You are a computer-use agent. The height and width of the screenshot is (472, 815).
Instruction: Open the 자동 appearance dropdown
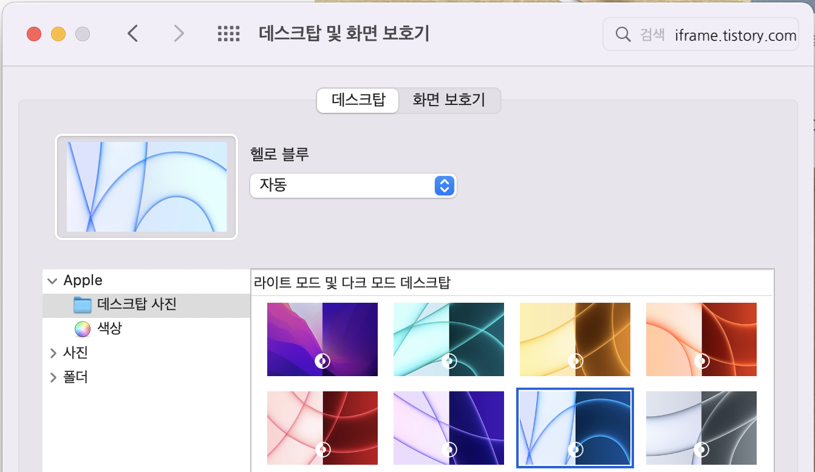point(353,185)
